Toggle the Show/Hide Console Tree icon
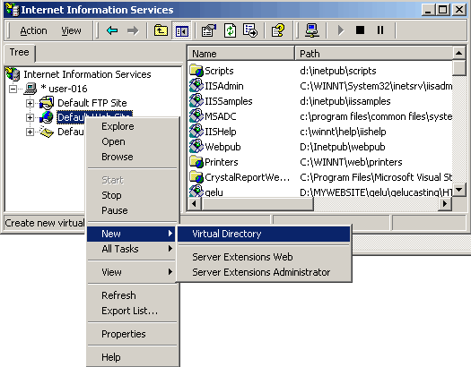The image size is (471, 367). tap(182, 30)
